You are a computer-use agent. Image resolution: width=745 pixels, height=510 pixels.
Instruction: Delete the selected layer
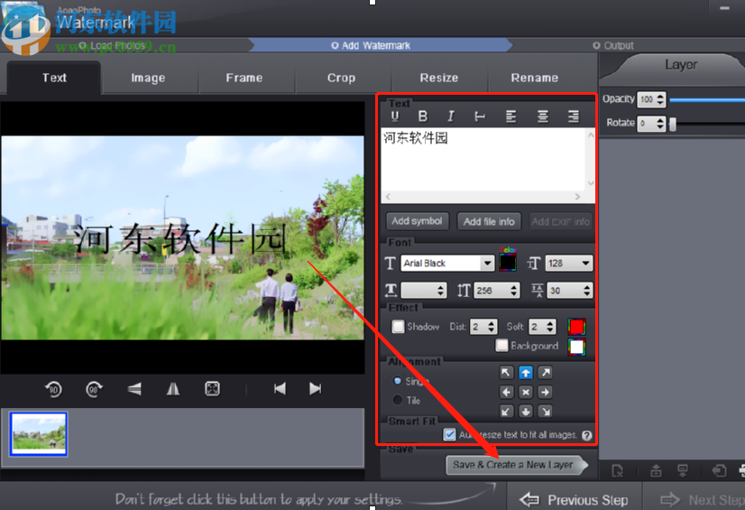617,471
